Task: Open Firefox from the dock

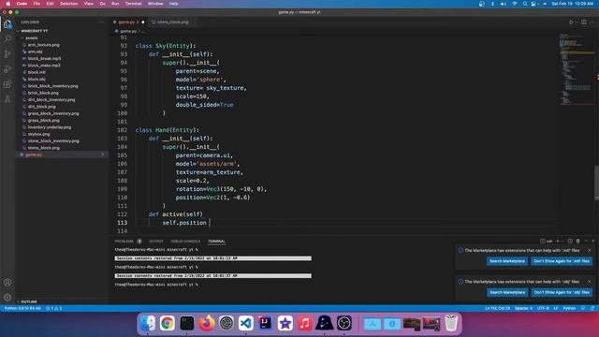Action: (x=207, y=323)
